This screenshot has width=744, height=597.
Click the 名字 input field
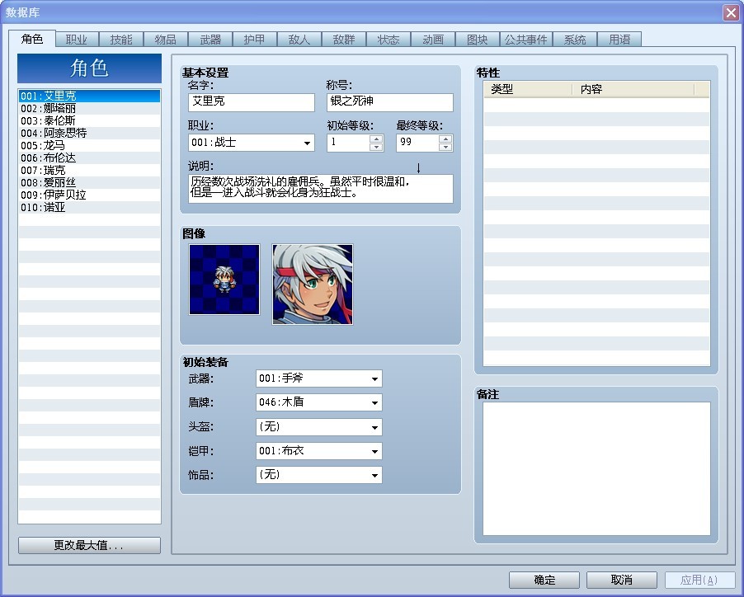click(252, 102)
